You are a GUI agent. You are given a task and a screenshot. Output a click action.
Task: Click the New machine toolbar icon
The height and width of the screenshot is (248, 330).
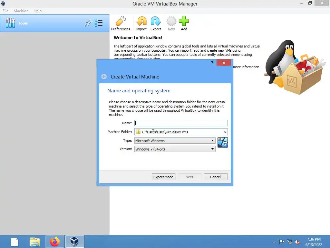coord(171,23)
